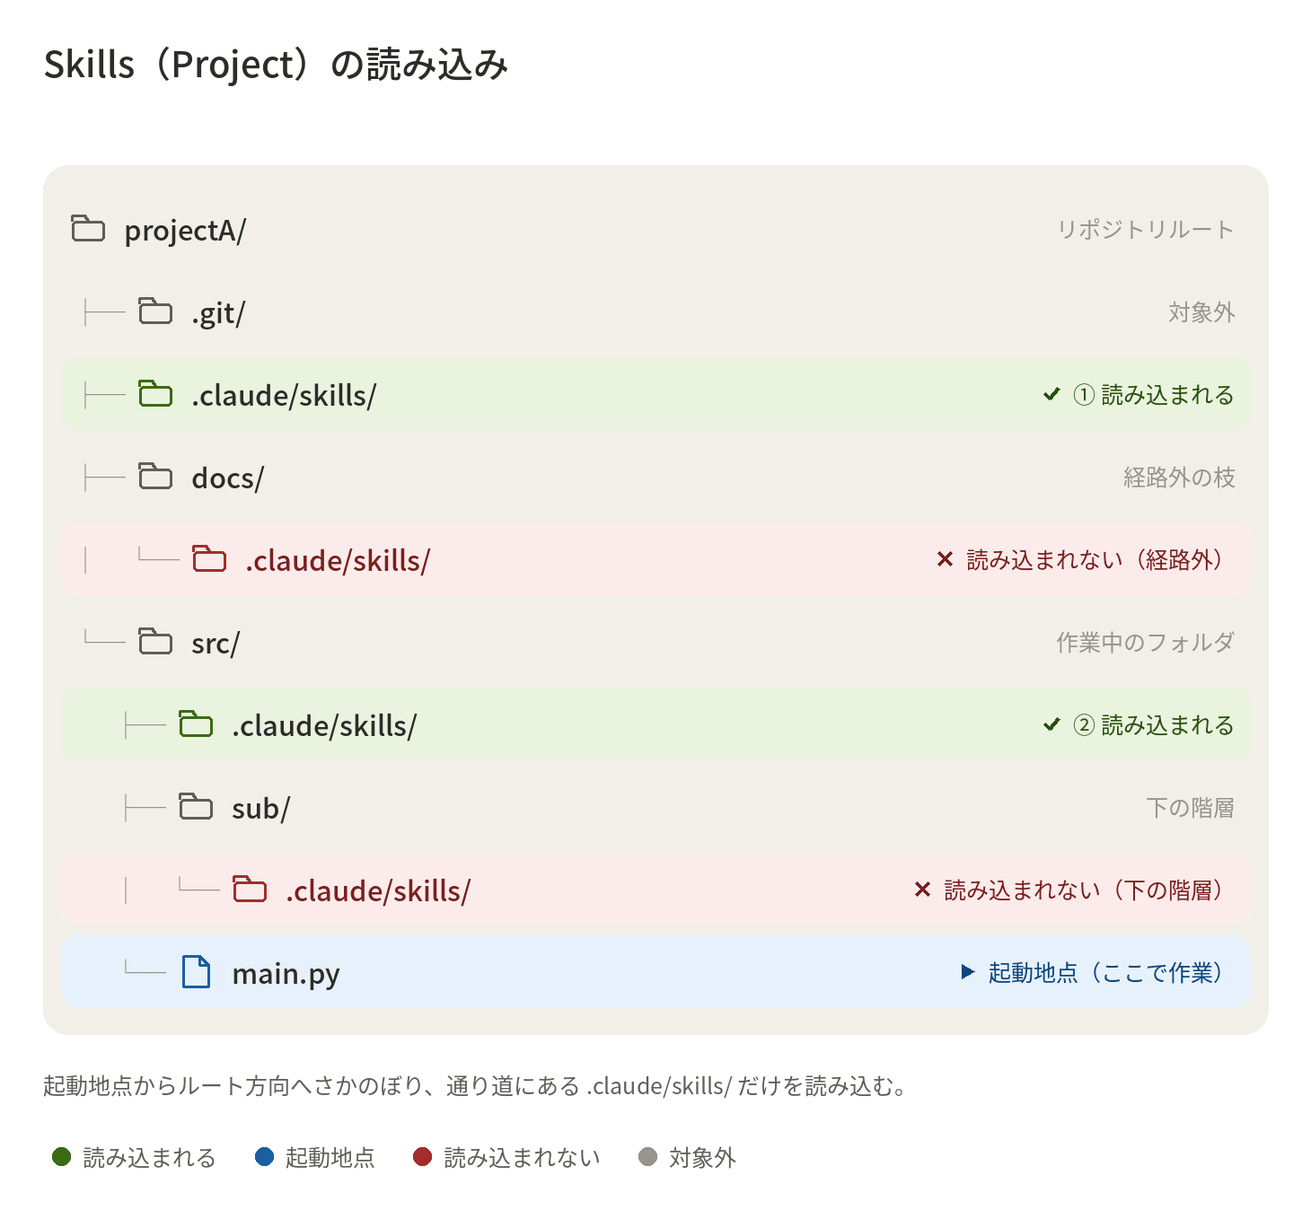1311x1210 pixels.
Task: Click the ② 読み込まれる status text
Action: [1154, 725]
